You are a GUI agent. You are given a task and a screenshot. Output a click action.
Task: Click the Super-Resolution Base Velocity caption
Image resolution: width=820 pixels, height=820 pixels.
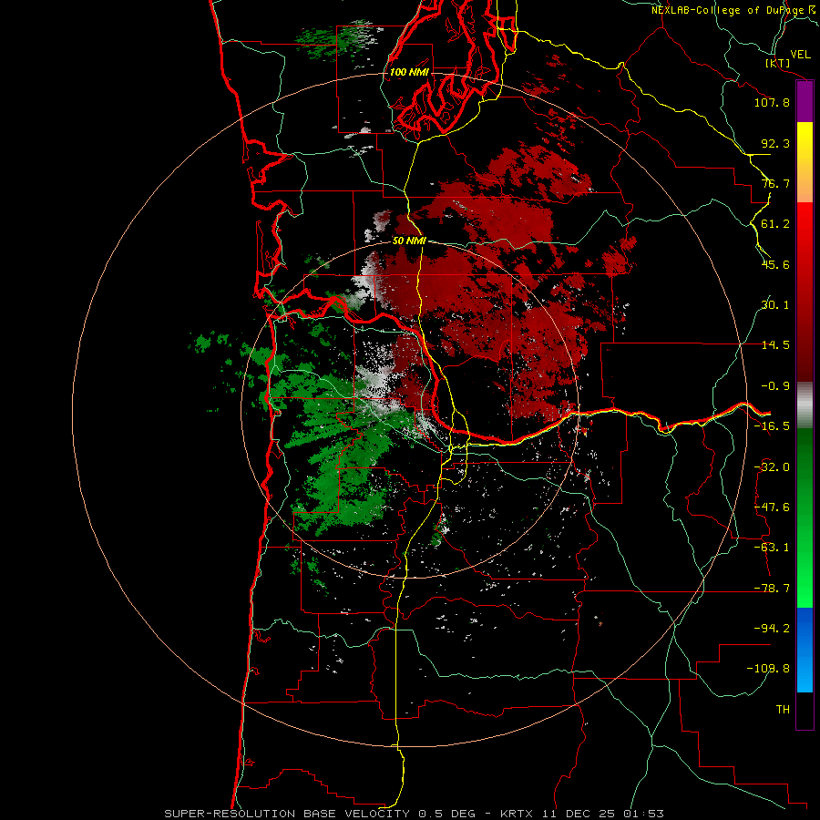point(414,814)
